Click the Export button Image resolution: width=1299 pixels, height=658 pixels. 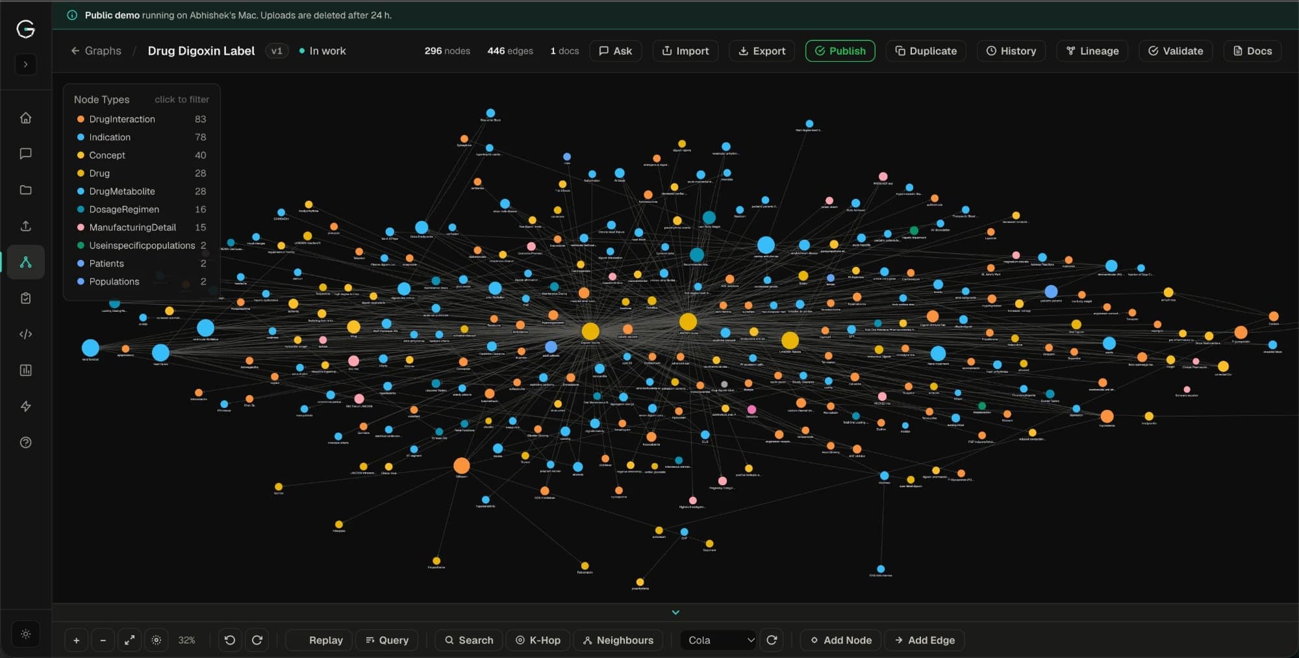point(762,51)
